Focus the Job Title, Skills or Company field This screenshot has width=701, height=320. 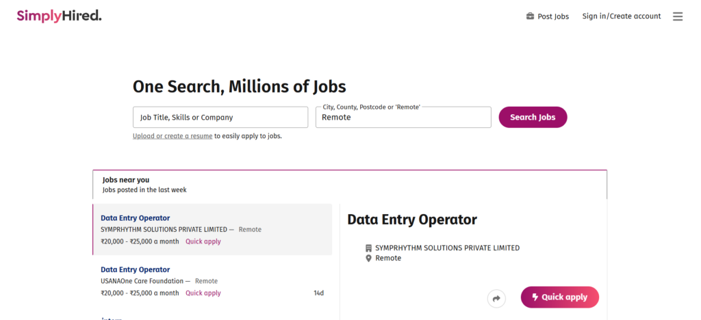click(220, 118)
